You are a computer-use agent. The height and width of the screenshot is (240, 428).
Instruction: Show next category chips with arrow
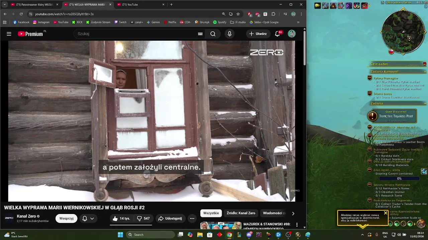[x=293, y=213]
